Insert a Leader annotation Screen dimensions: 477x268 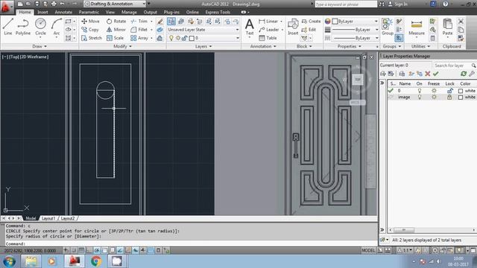tap(269, 30)
